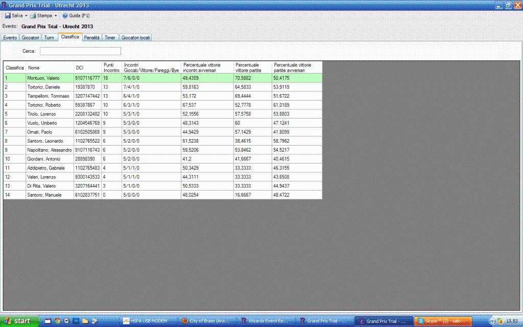Go to the Timer tab
The height and width of the screenshot is (327, 523).
[110, 37]
